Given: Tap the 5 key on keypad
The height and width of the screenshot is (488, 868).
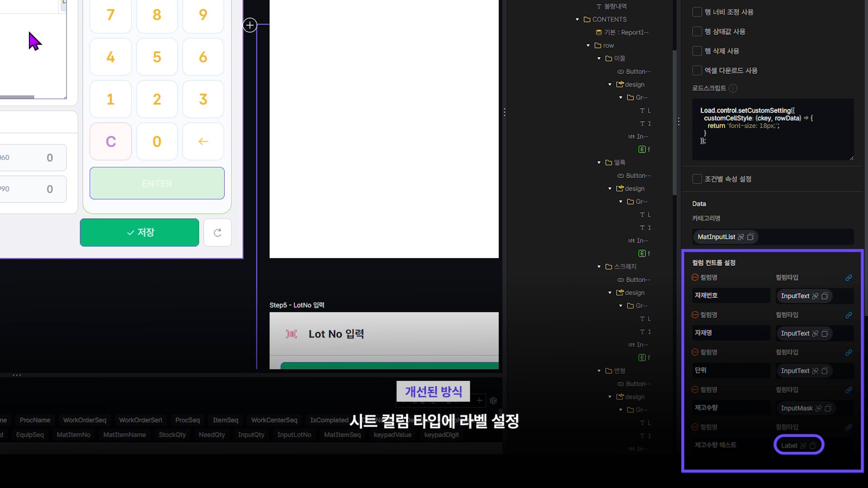Looking at the screenshot, I should pos(157,57).
